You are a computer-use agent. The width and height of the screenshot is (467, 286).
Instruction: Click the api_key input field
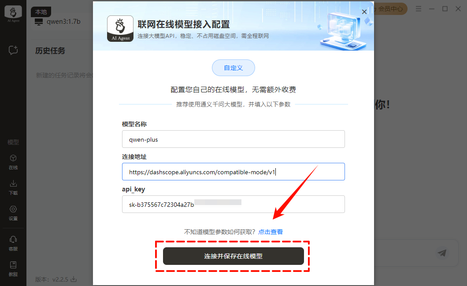[x=233, y=204]
